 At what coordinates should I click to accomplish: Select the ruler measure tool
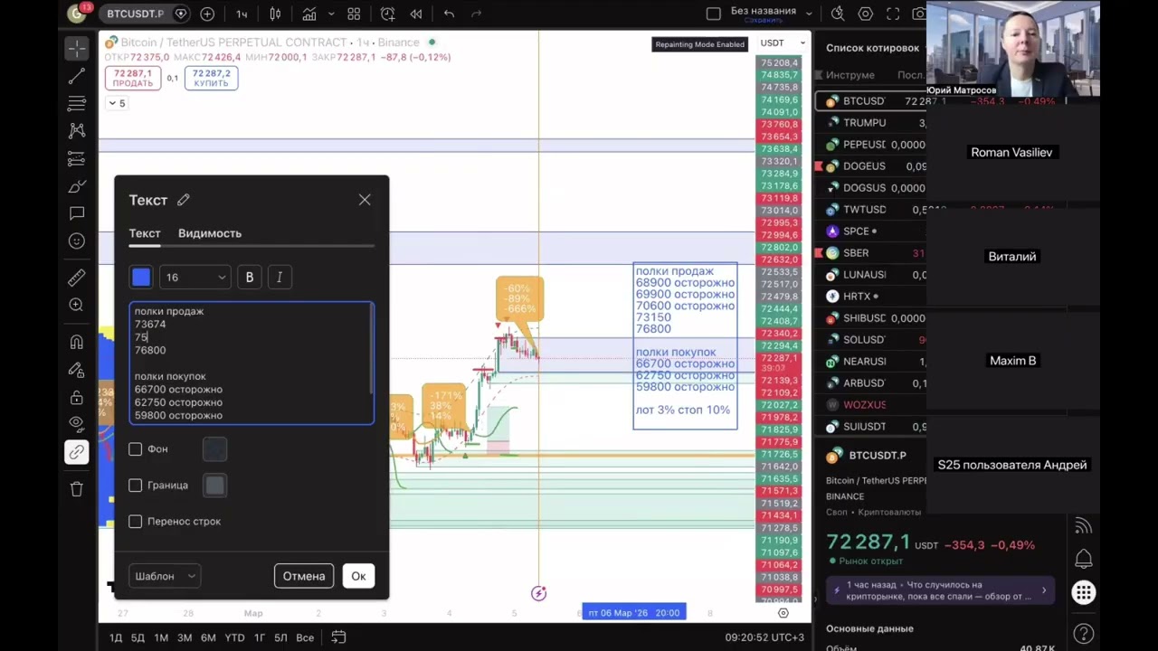point(77,278)
